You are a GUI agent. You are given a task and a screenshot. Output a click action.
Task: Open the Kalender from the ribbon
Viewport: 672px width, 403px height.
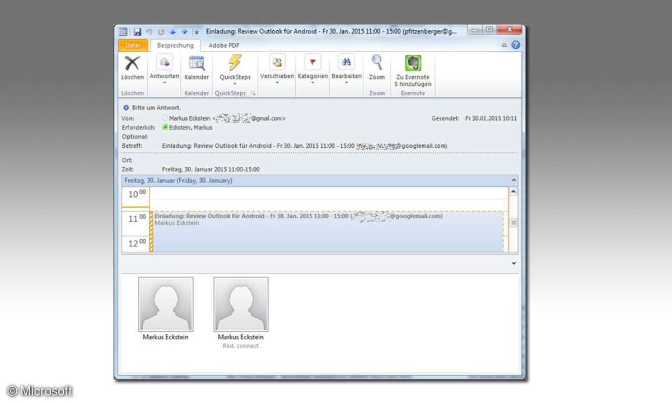click(x=197, y=68)
